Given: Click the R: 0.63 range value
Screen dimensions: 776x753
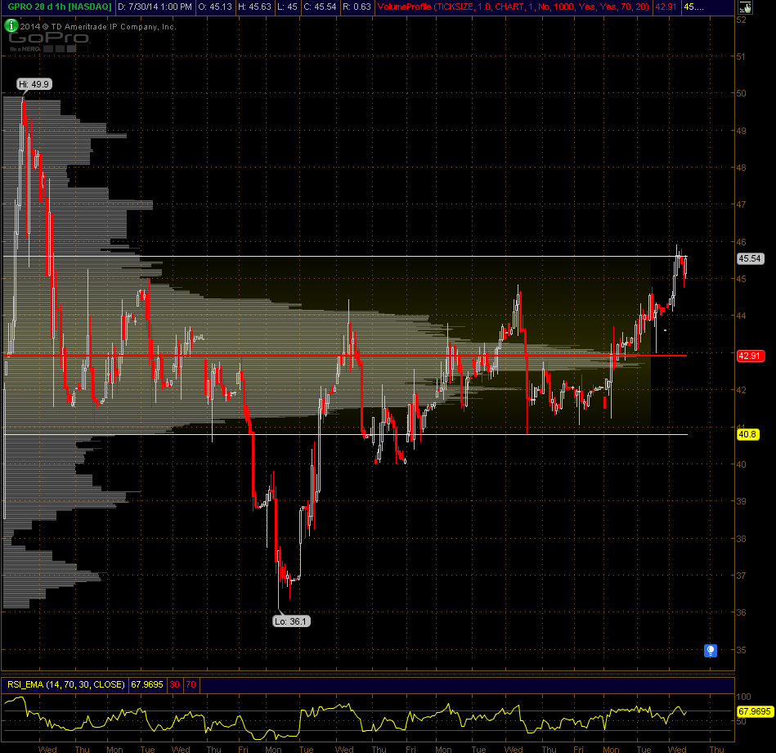Looking at the screenshot, I should 357,7.
